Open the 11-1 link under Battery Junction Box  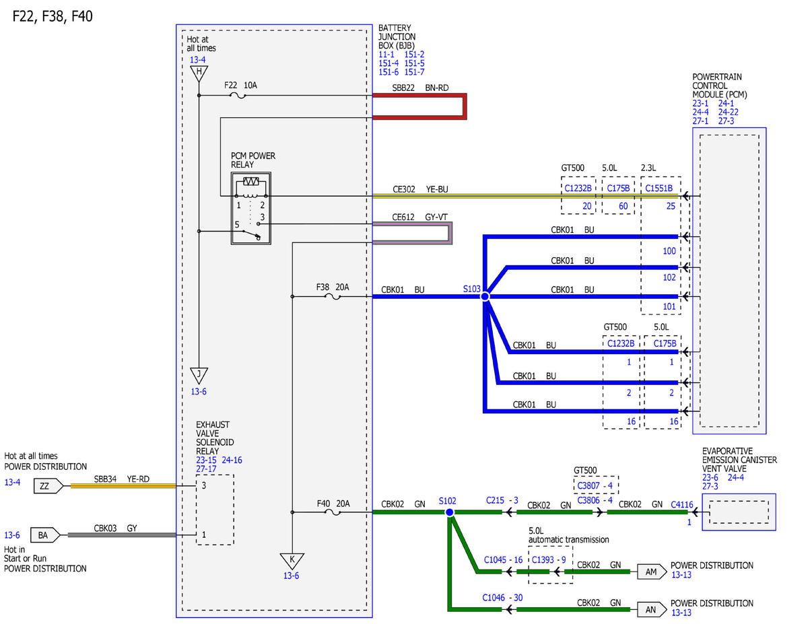[x=386, y=54]
